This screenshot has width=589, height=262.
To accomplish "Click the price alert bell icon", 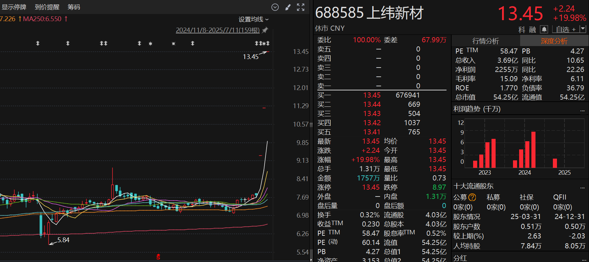I will click(x=544, y=29).
